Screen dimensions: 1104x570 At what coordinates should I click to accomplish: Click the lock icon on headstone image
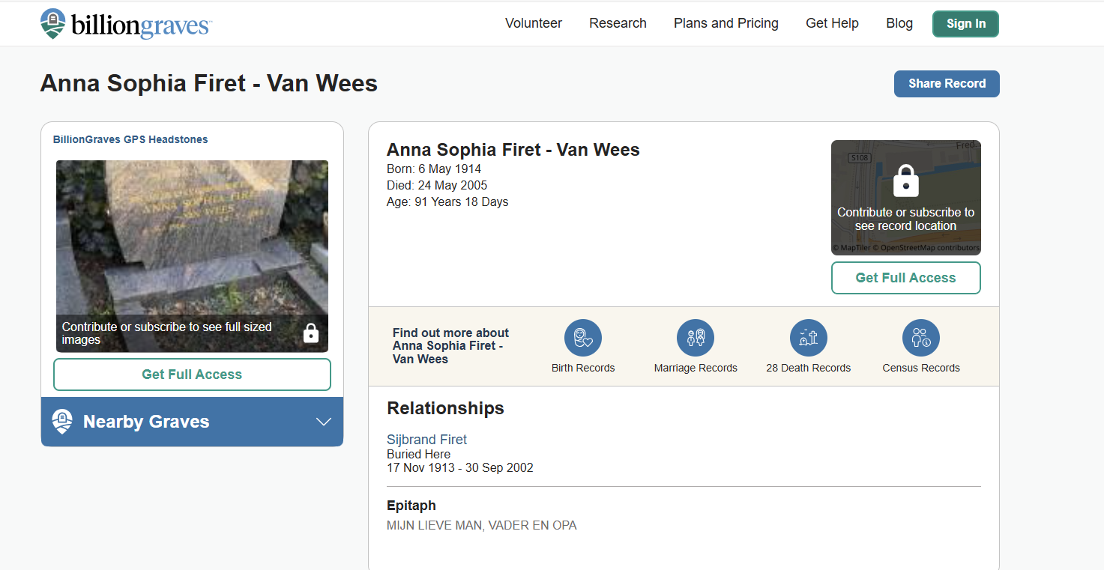point(311,333)
